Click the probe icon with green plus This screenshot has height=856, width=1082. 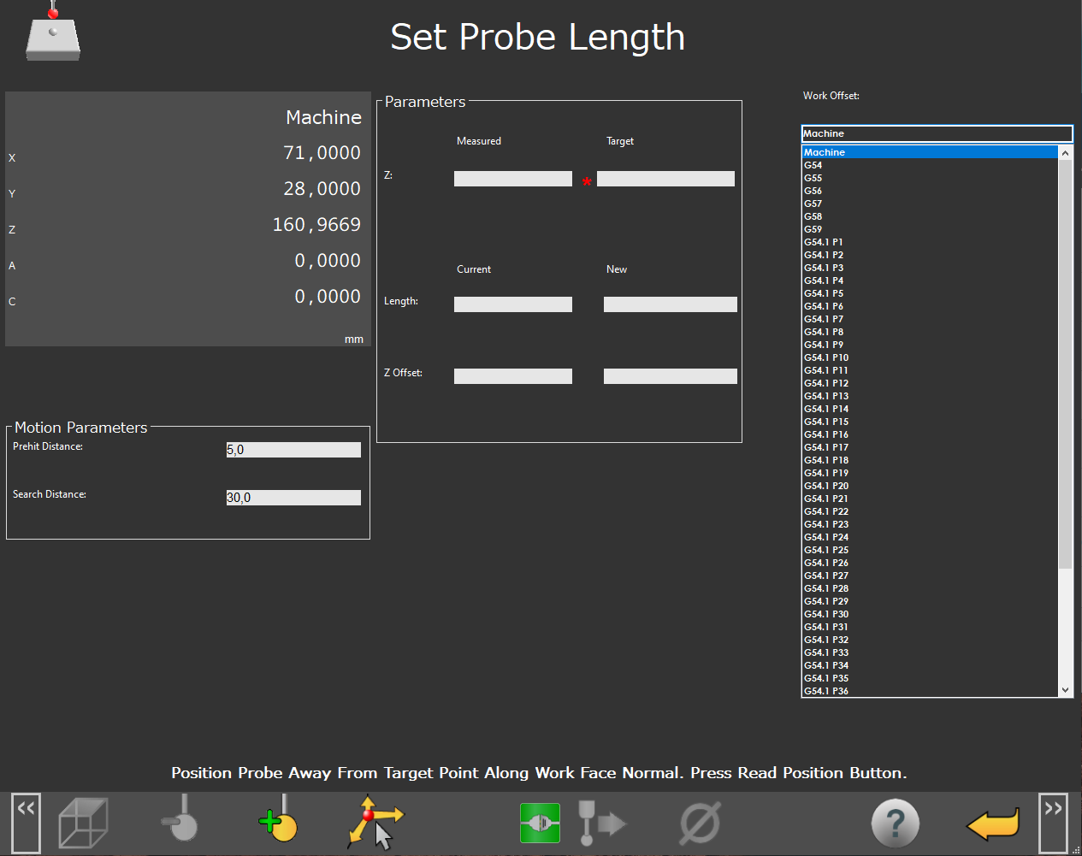tap(279, 821)
